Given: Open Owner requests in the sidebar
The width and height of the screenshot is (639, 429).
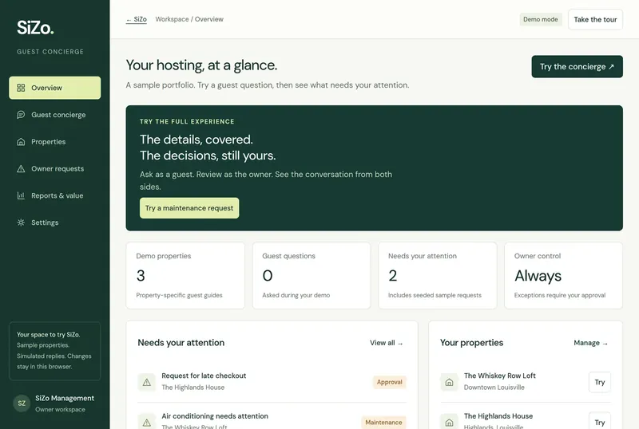Looking at the screenshot, I should 54,168.
